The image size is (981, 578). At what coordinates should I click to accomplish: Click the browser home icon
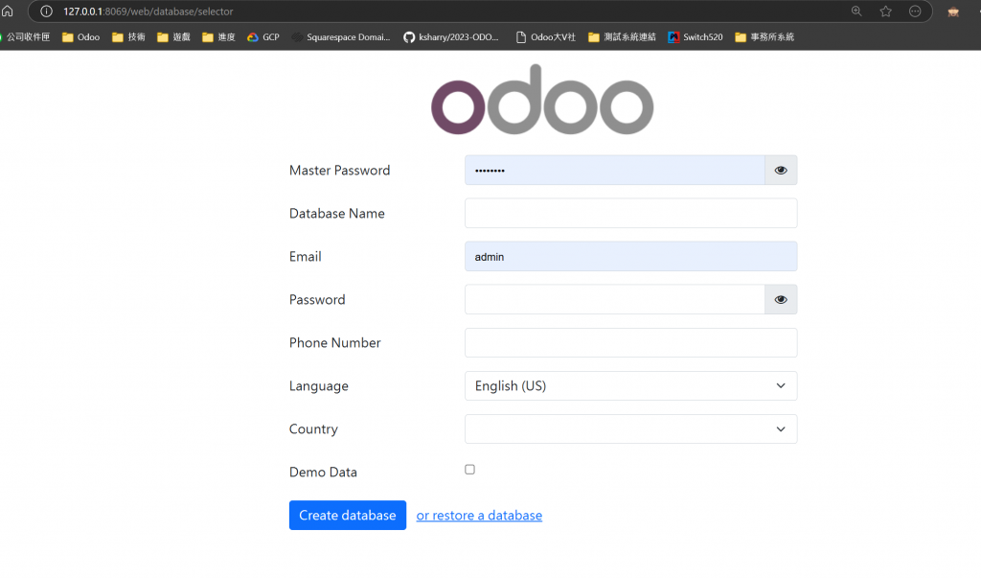8,12
